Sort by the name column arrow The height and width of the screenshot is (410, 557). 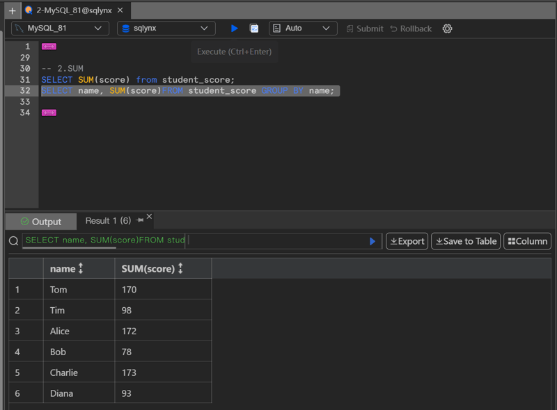click(x=81, y=268)
